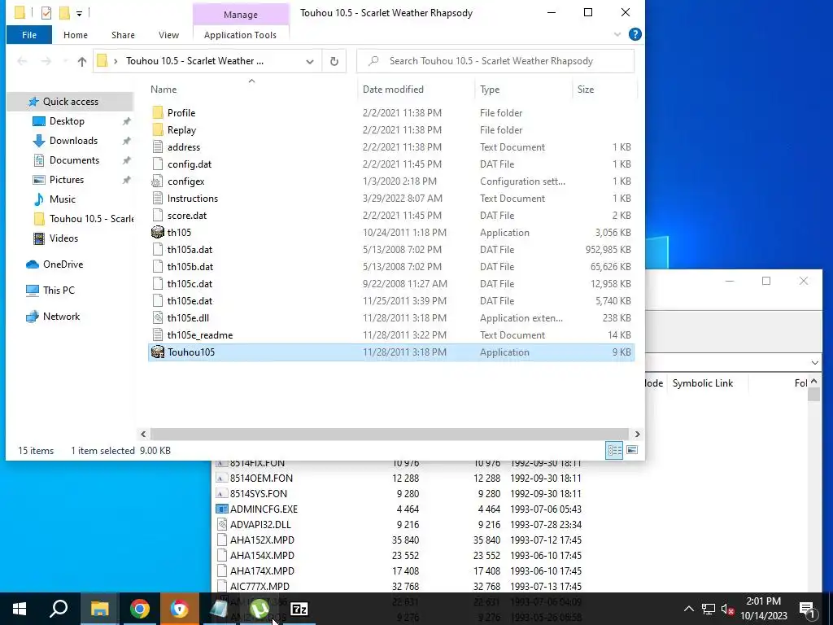Sort by the Type column

tap(490, 90)
